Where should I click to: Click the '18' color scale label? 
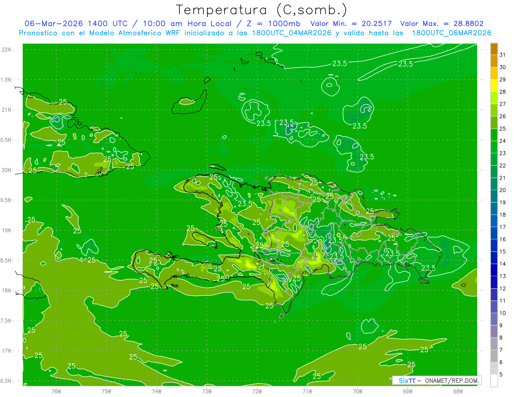pyautogui.click(x=503, y=215)
